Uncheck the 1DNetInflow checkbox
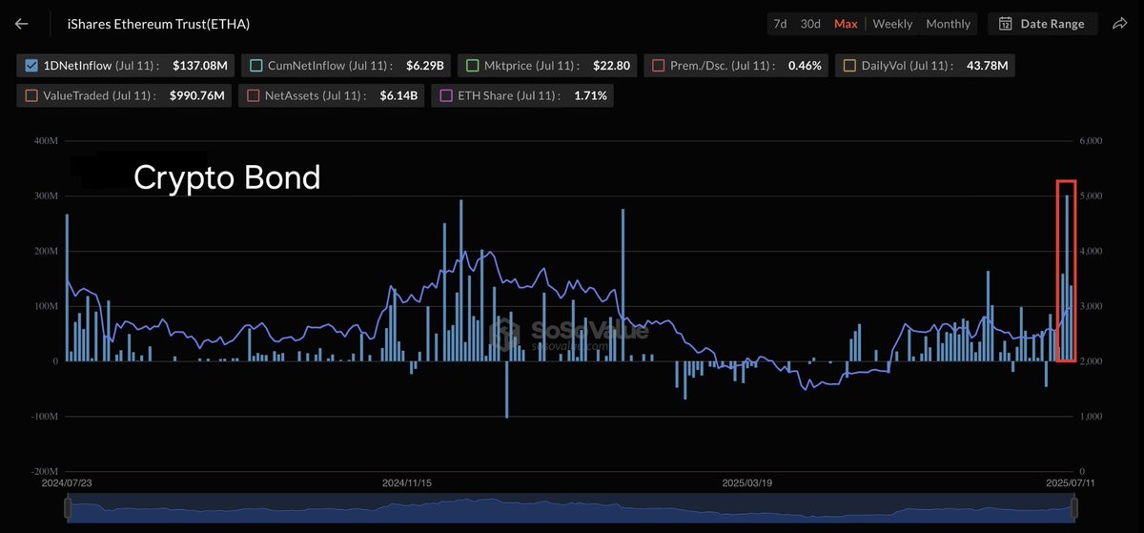Image resolution: width=1144 pixels, height=533 pixels. [x=31, y=66]
